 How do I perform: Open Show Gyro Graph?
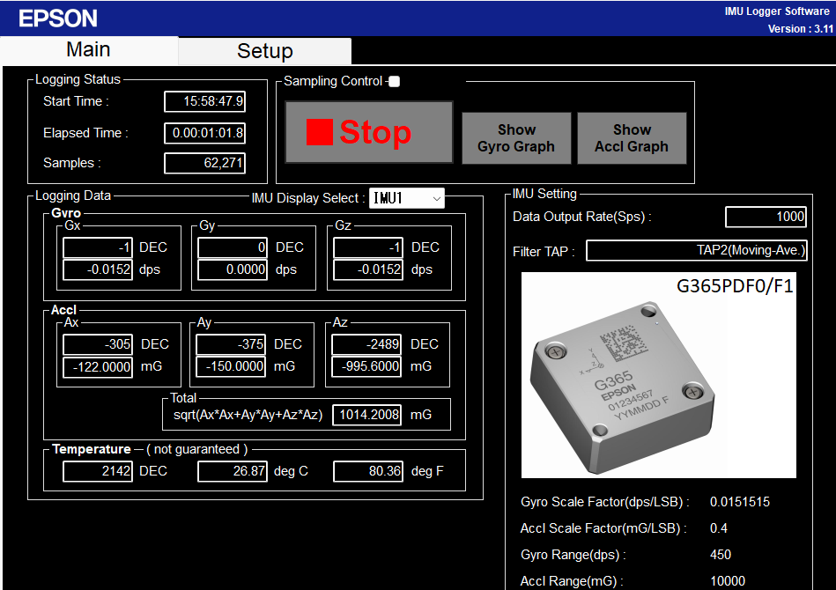[x=516, y=138]
